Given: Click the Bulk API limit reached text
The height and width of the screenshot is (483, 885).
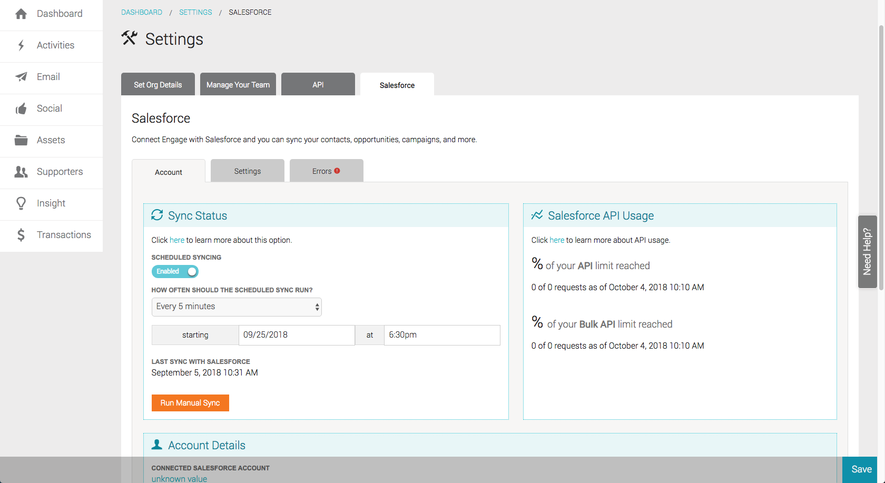Looking at the screenshot, I should pyautogui.click(x=602, y=323).
